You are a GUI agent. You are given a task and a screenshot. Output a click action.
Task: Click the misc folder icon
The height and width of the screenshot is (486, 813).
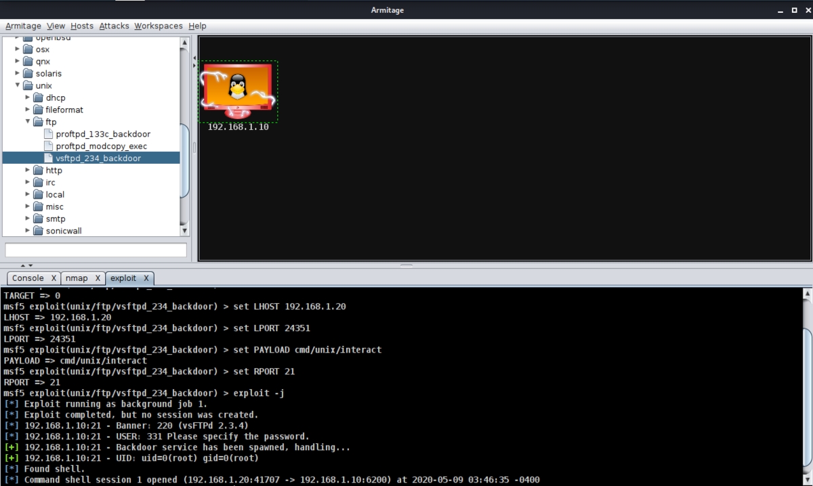click(x=38, y=207)
